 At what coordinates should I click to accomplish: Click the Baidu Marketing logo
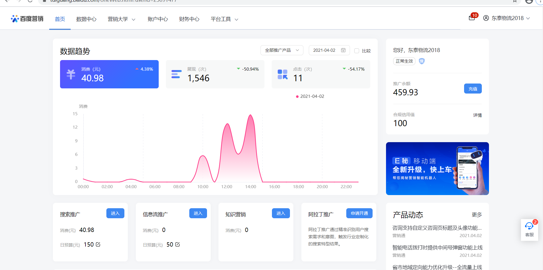pos(27,19)
